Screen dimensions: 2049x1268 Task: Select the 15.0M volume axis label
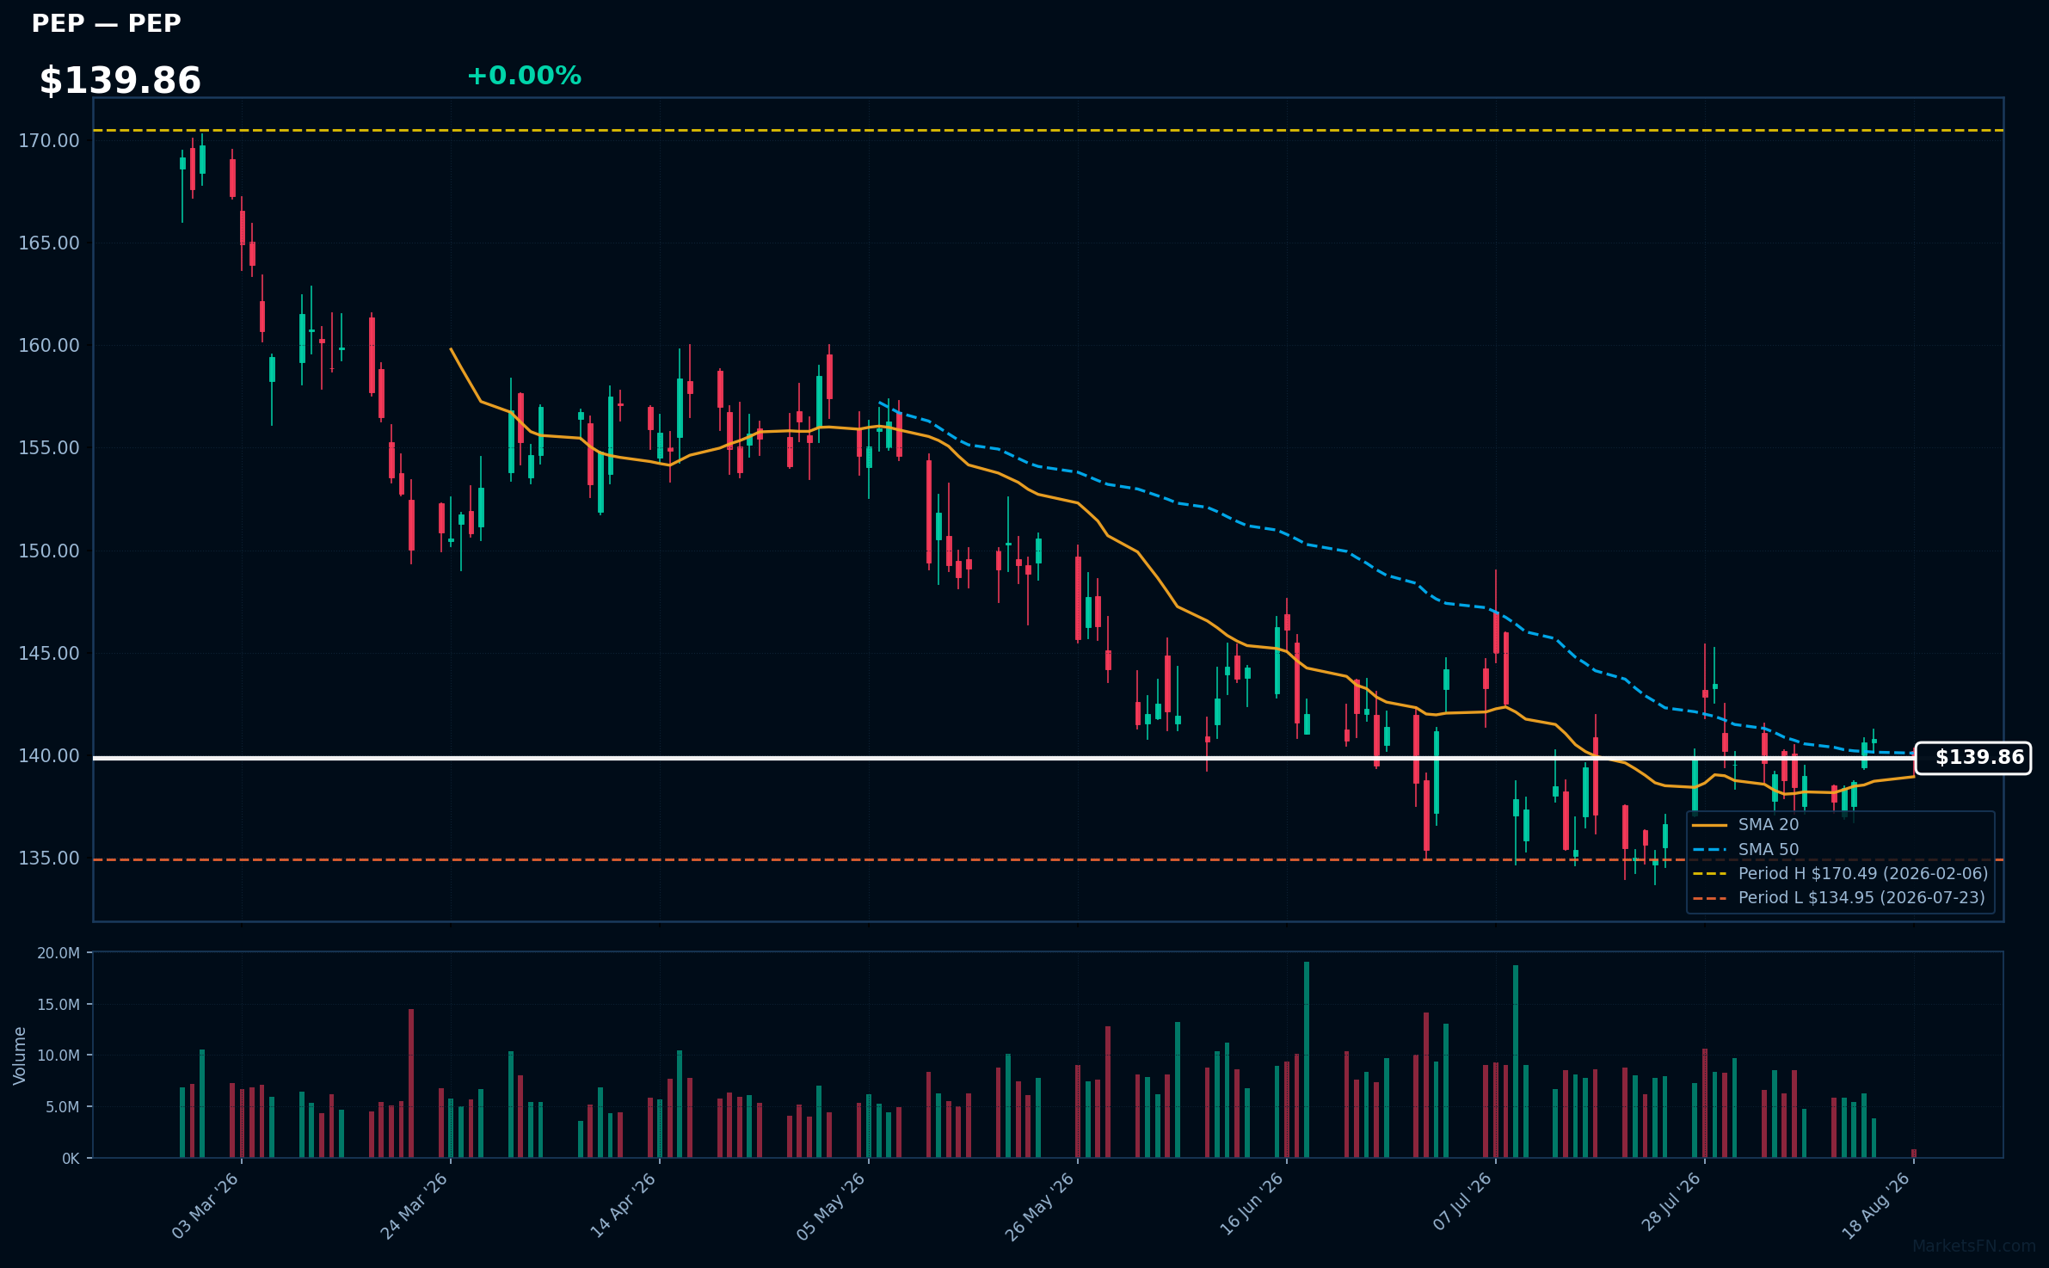tap(58, 1005)
